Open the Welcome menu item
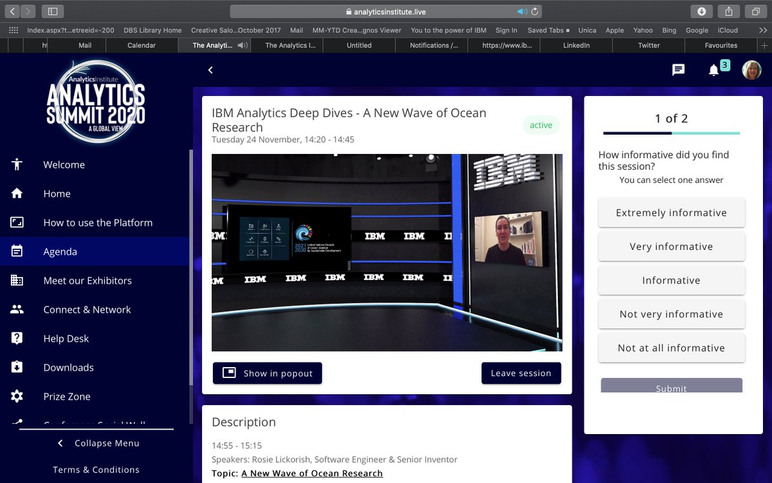The image size is (772, 483). pyautogui.click(x=95, y=165)
